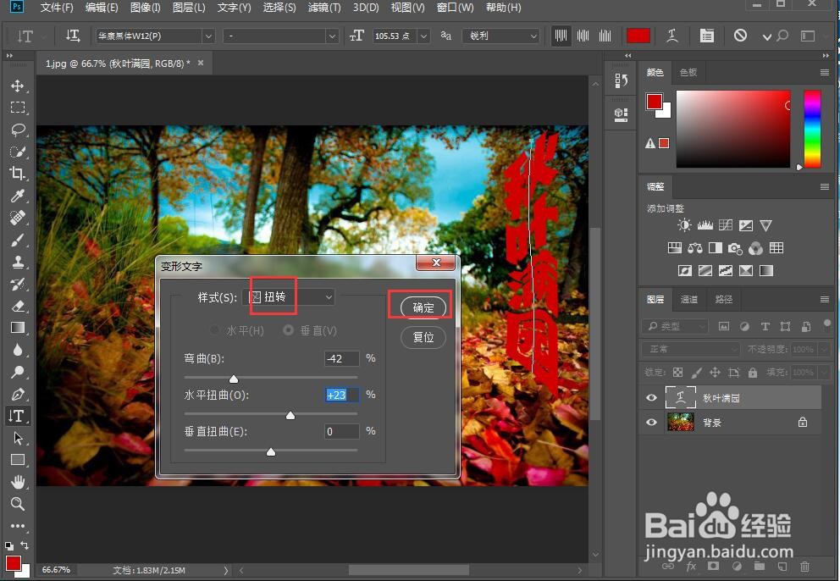This screenshot has width=840, height=581.
Task: Switch to the 通道 tab
Action: 689,299
